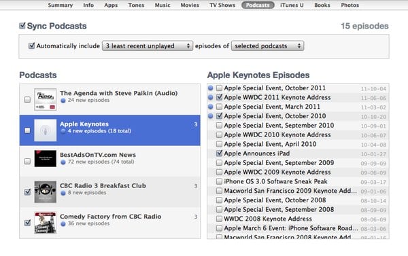408x256 pixels.
Task: Open the Photos tab
Action: coord(350,5)
